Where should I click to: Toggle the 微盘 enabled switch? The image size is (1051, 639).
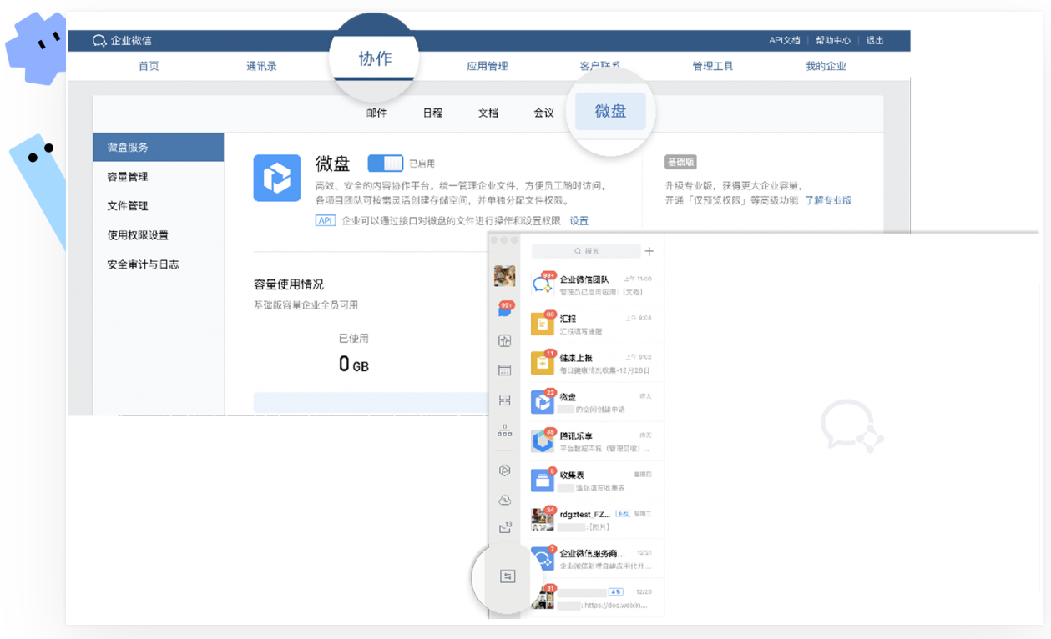385,164
